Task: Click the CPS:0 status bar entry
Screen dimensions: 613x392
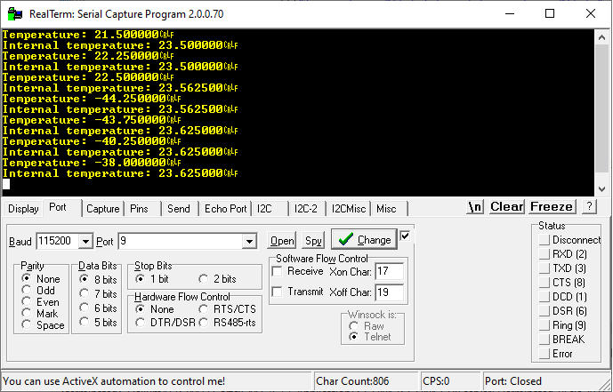Action: (x=436, y=381)
